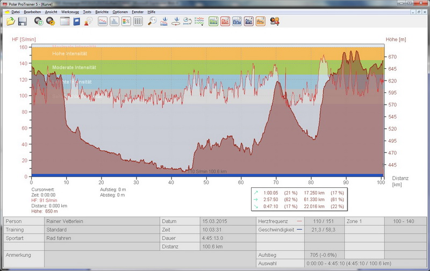
Task: Click the blue diary book icon
Action: point(77,21)
